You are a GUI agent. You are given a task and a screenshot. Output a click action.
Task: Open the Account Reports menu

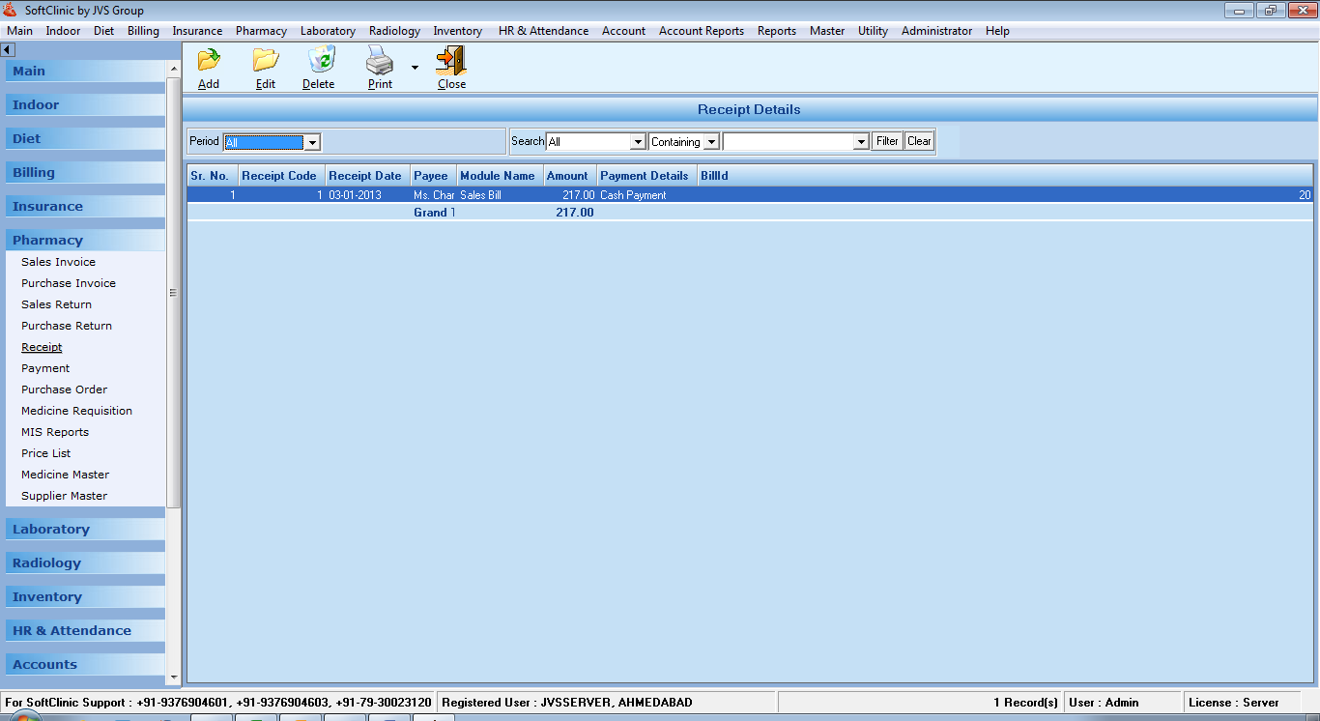coord(701,31)
